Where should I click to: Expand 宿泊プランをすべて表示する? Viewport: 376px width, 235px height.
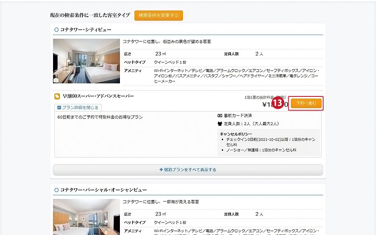coord(188,170)
